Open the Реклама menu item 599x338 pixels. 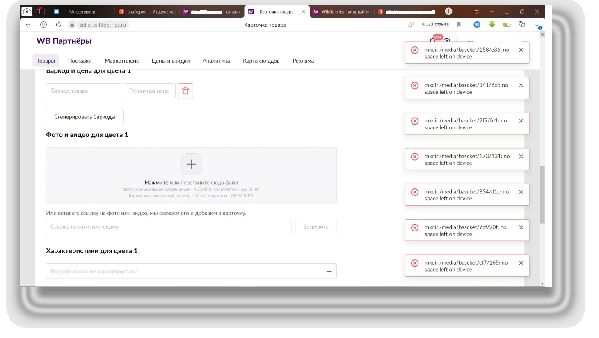[303, 61]
